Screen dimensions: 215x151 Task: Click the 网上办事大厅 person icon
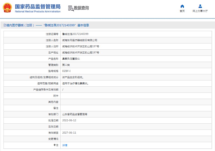(200, 6)
